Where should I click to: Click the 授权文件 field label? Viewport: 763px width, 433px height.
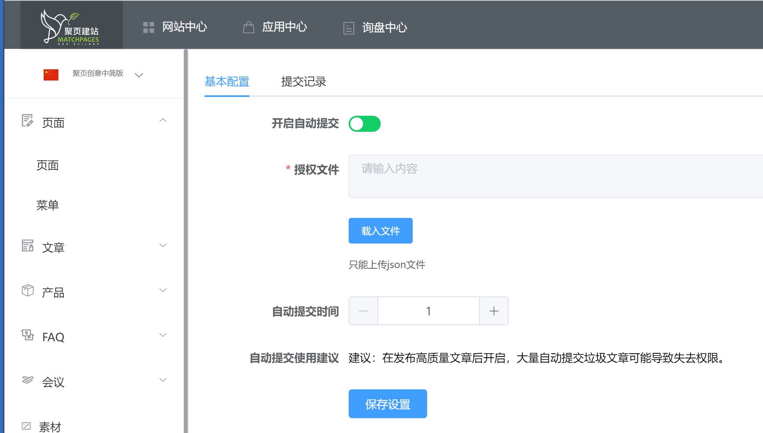317,170
